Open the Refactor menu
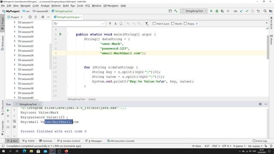 coord(56,6)
